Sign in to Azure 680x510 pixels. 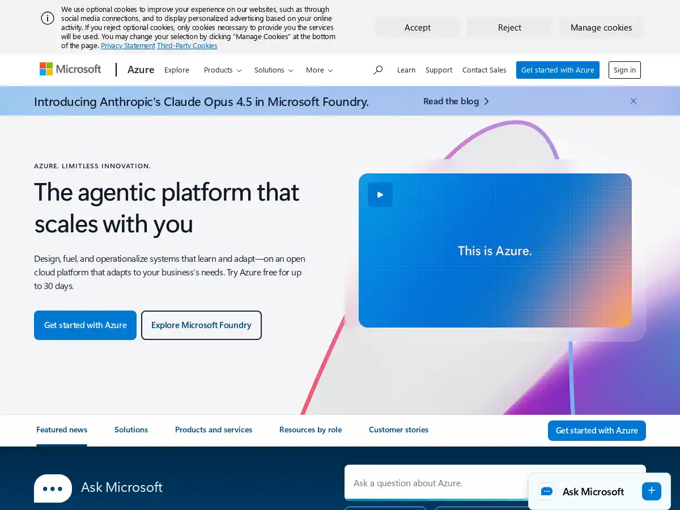[x=624, y=70]
